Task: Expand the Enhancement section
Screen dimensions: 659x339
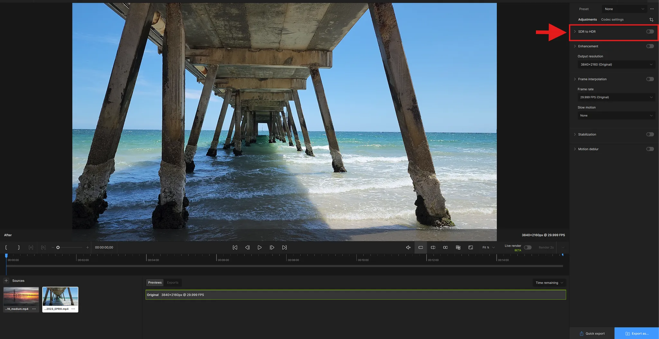Action: (x=575, y=46)
